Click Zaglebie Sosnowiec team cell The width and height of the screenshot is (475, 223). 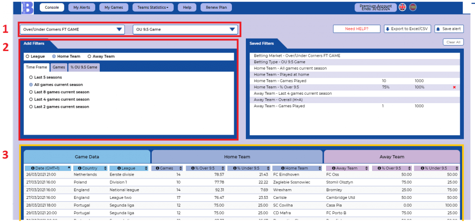click(x=291, y=182)
